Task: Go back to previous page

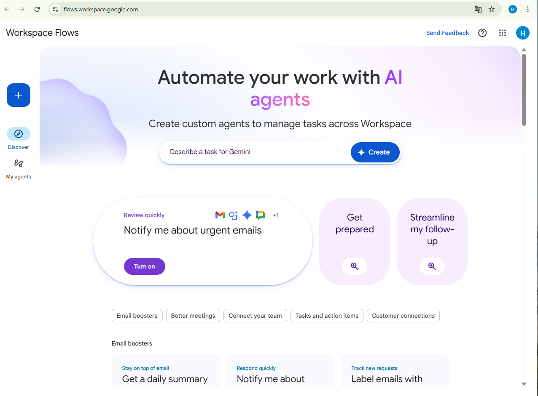Action: 7,9
